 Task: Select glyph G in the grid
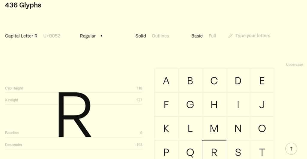pyautogui.click(x=190, y=105)
